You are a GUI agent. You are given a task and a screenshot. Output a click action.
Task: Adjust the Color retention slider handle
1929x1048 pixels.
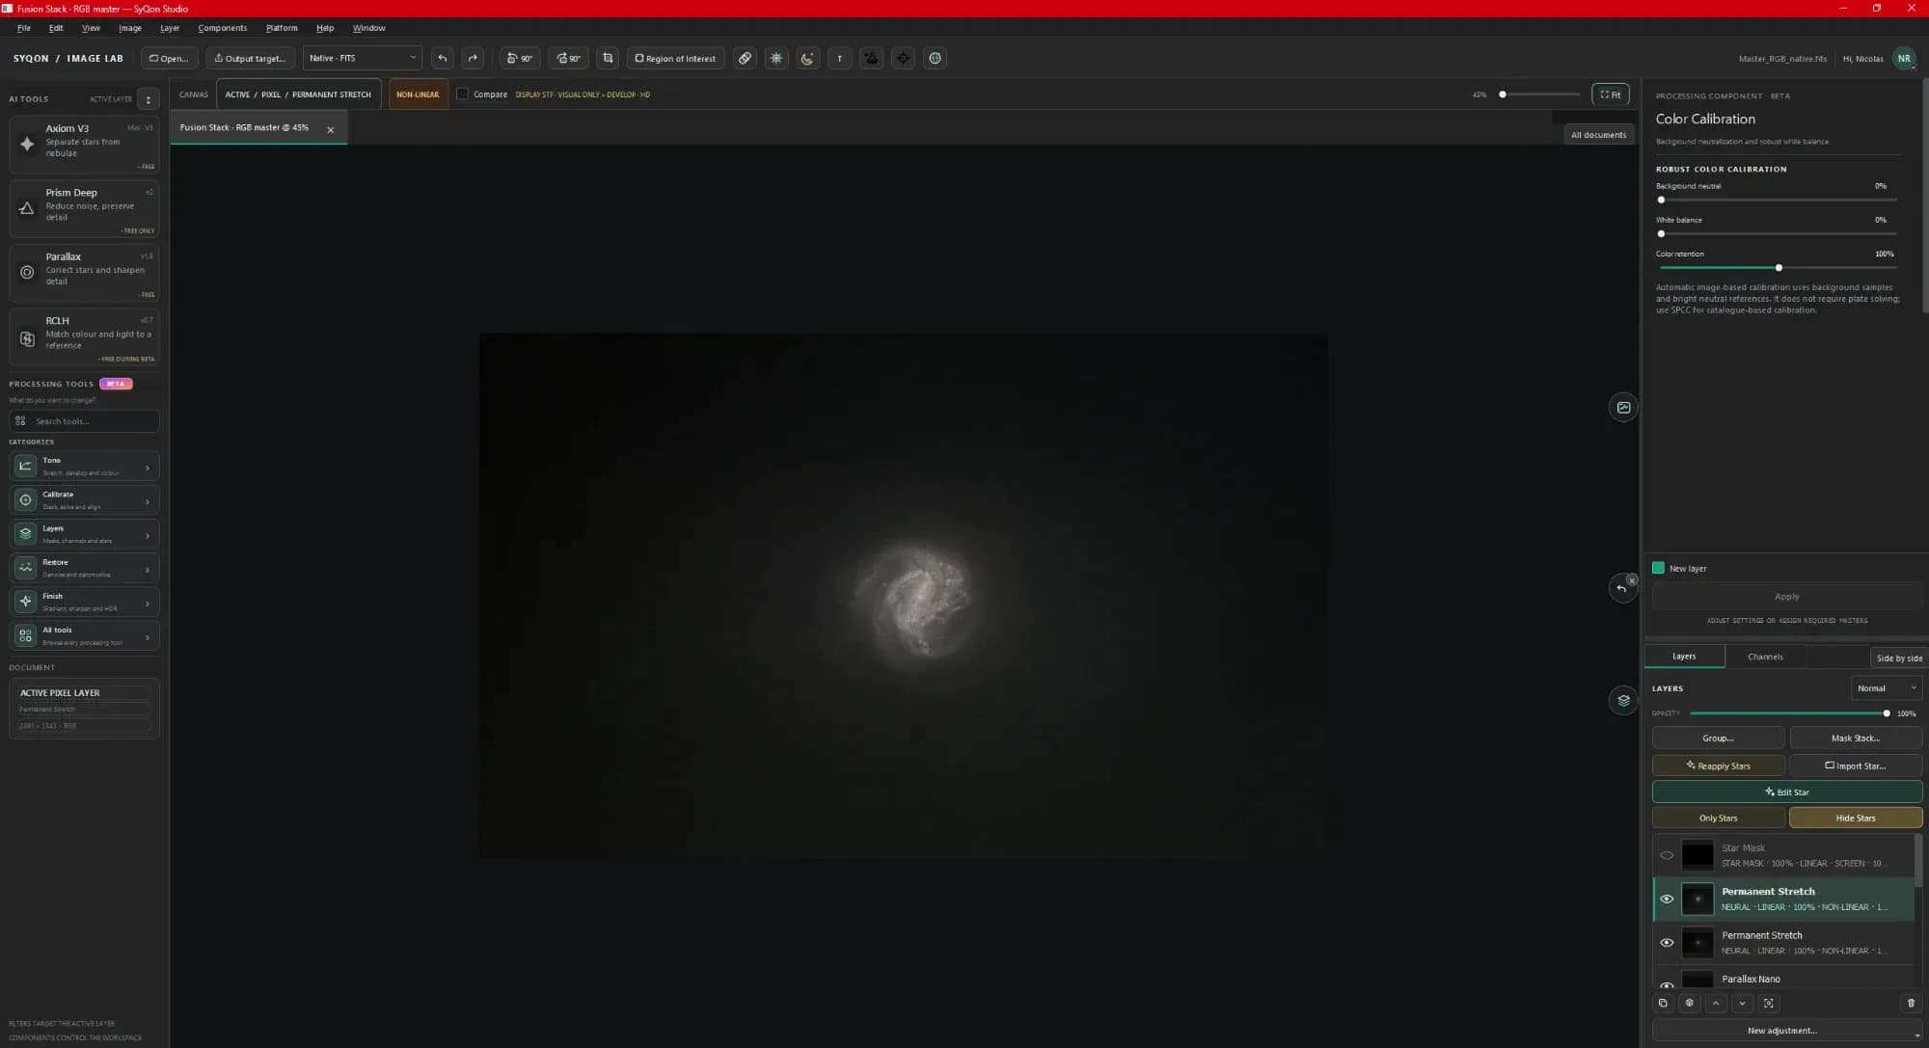(x=1779, y=267)
